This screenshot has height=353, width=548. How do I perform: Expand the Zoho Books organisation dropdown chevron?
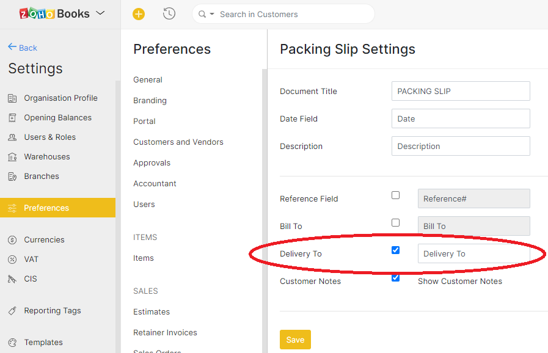101,13
